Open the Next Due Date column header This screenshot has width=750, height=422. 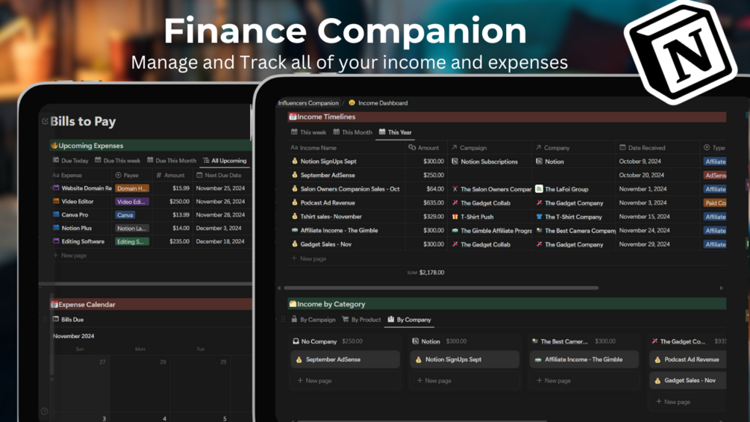[x=219, y=175]
